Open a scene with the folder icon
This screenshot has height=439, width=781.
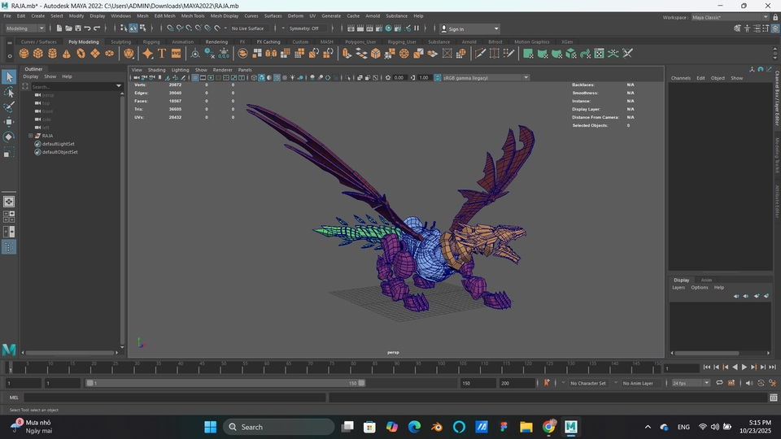tap(68, 28)
